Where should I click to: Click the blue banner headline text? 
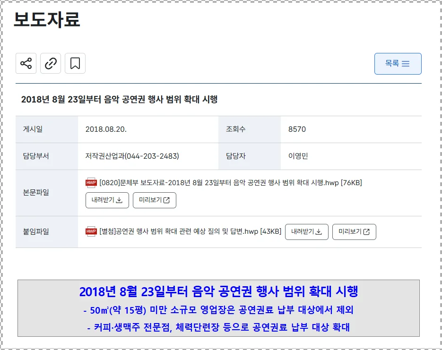tap(219, 291)
